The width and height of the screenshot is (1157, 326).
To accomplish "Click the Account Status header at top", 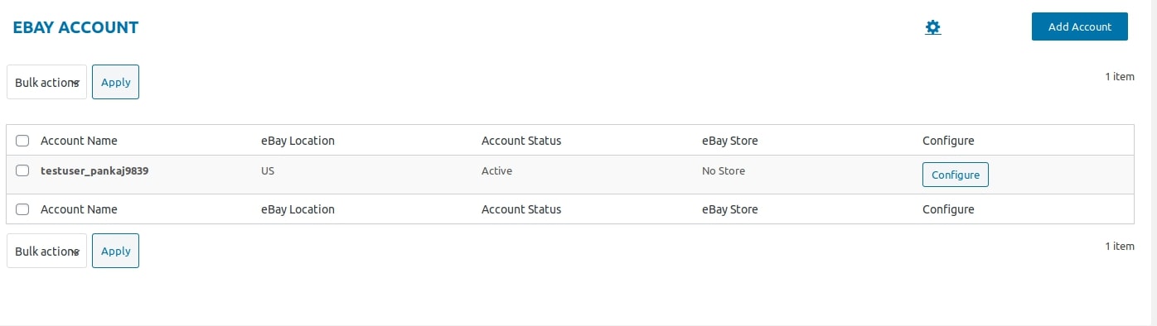I will point(521,141).
